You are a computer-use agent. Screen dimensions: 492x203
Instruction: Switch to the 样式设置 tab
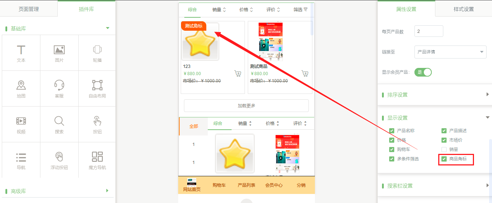[x=464, y=9]
